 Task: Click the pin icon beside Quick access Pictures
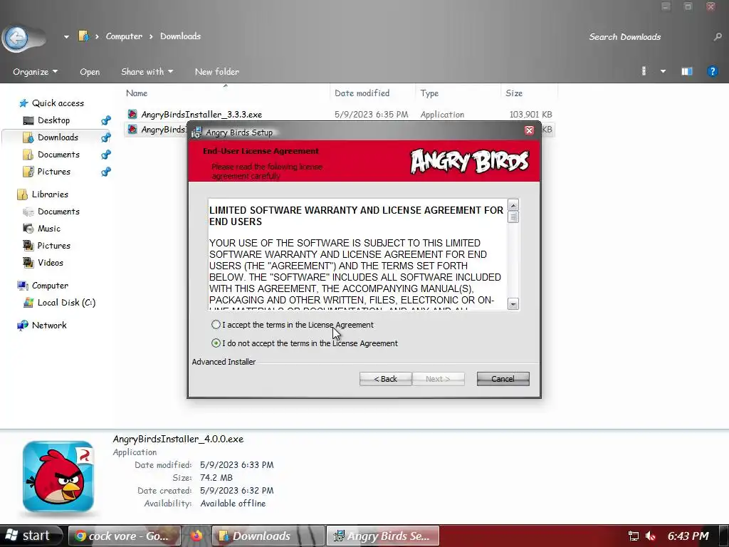[106, 172]
